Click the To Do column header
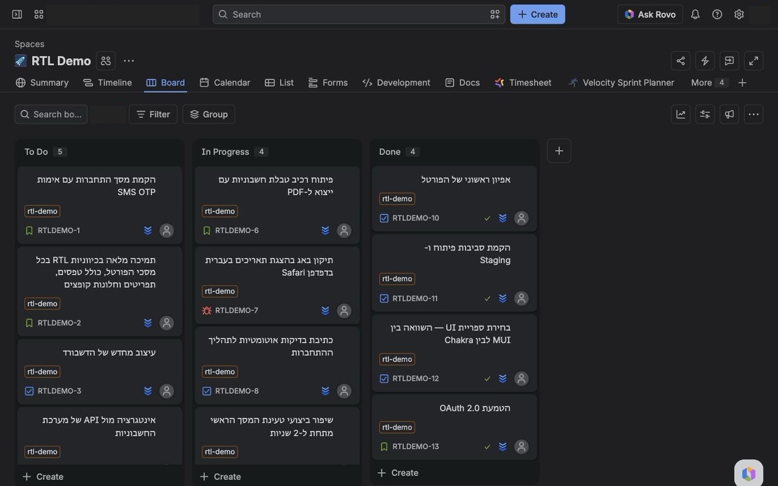Image resolution: width=778 pixels, height=486 pixels. [x=36, y=152]
